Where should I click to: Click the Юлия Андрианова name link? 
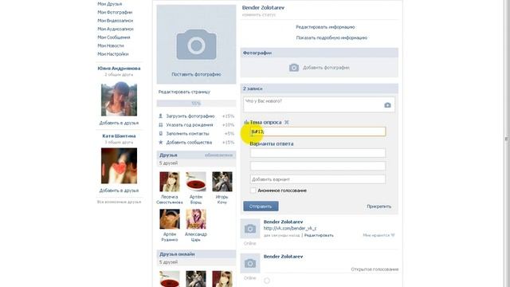[119, 69]
